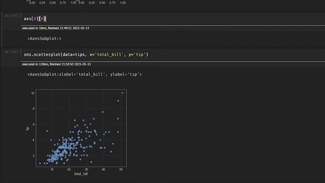Click the tip y-axis label
The image size is (325, 183).
pyautogui.click(x=28, y=129)
